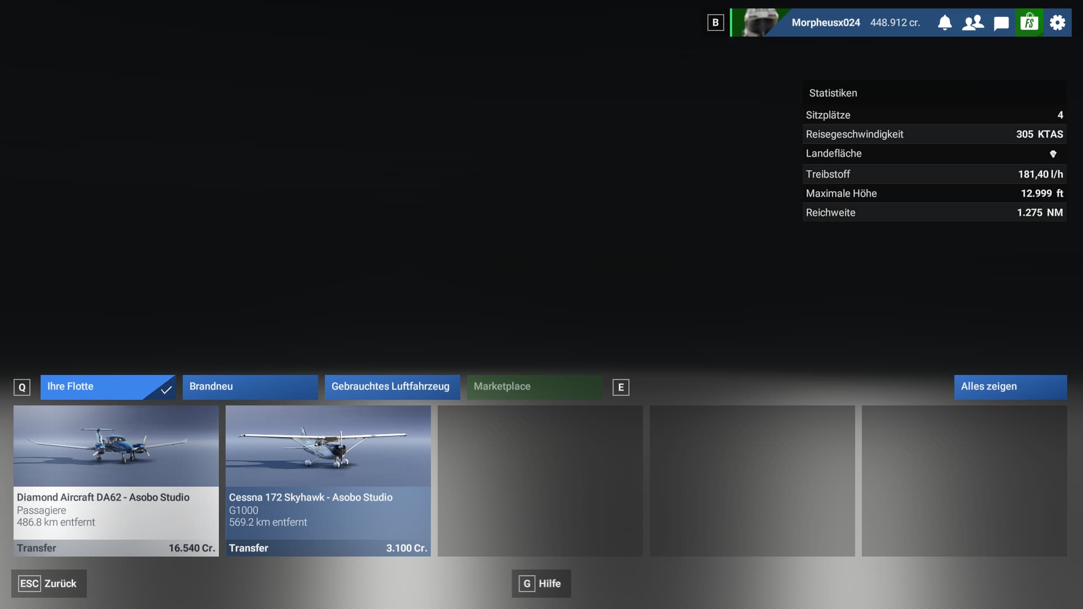The height and width of the screenshot is (609, 1083).
Task: Select the Cessna 172 Skyhawk thumbnail
Action: [x=328, y=446]
